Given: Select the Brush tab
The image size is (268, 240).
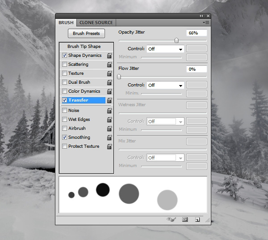Looking at the screenshot, I should point(66,23).
